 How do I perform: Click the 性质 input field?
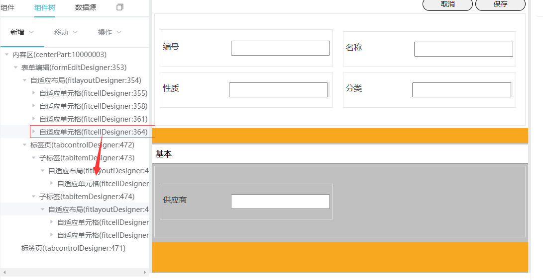coord(278,90)
